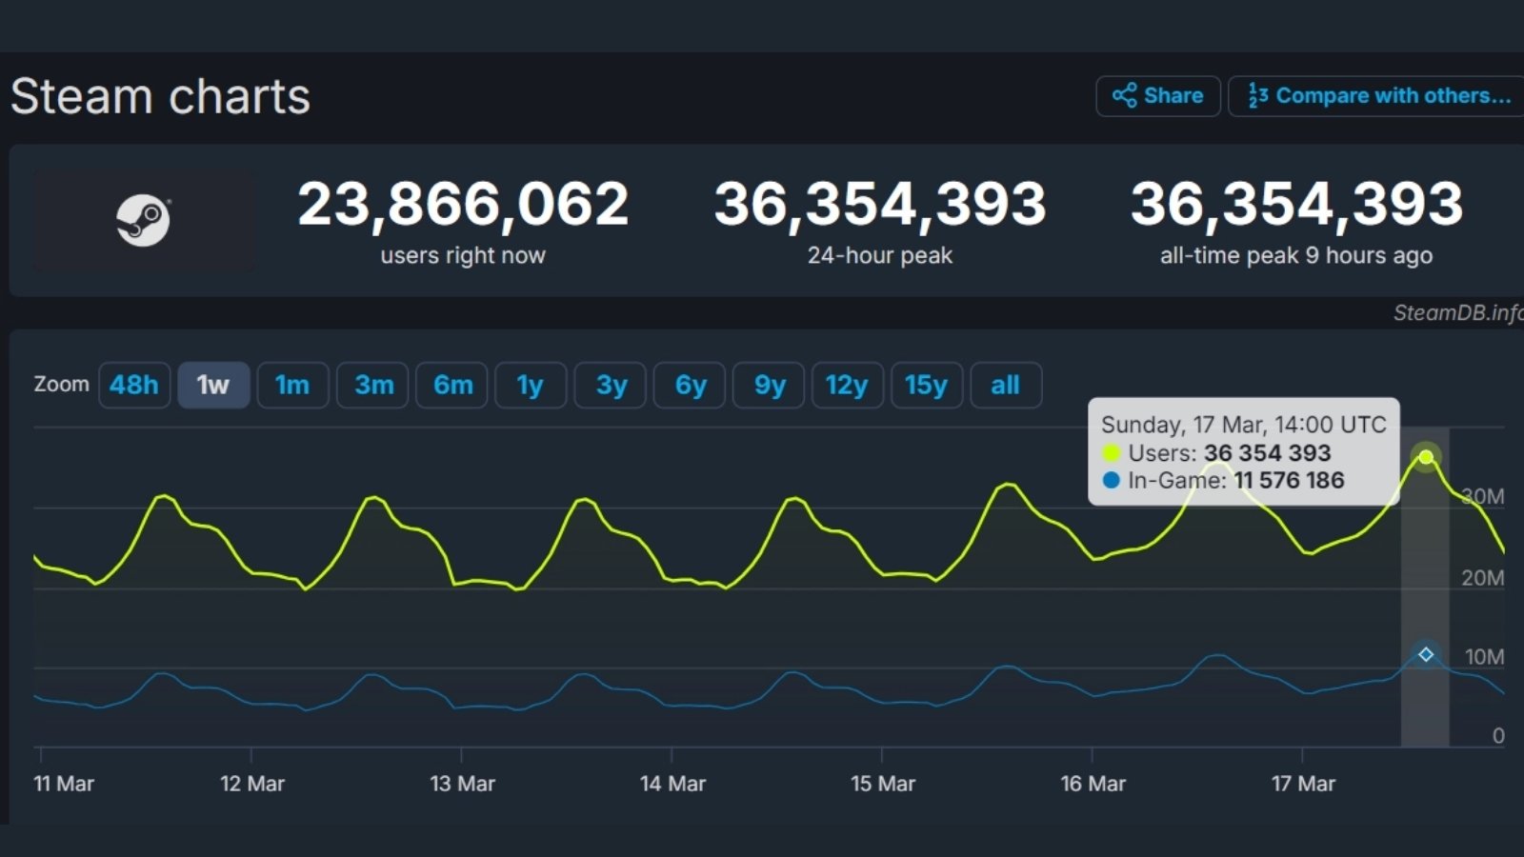Screen dimensions: 1524x857
Task: Click the blue In-Game legend dot in tooltip
Action: [x=1111, y=480]
